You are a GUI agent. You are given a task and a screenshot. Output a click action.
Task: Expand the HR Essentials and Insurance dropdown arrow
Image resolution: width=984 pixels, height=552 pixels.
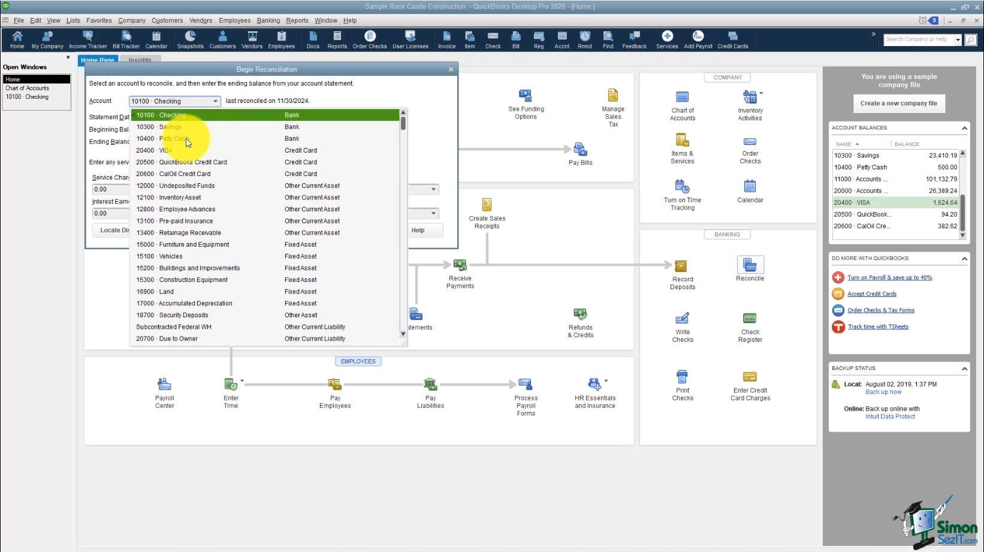tap(606, 381)
